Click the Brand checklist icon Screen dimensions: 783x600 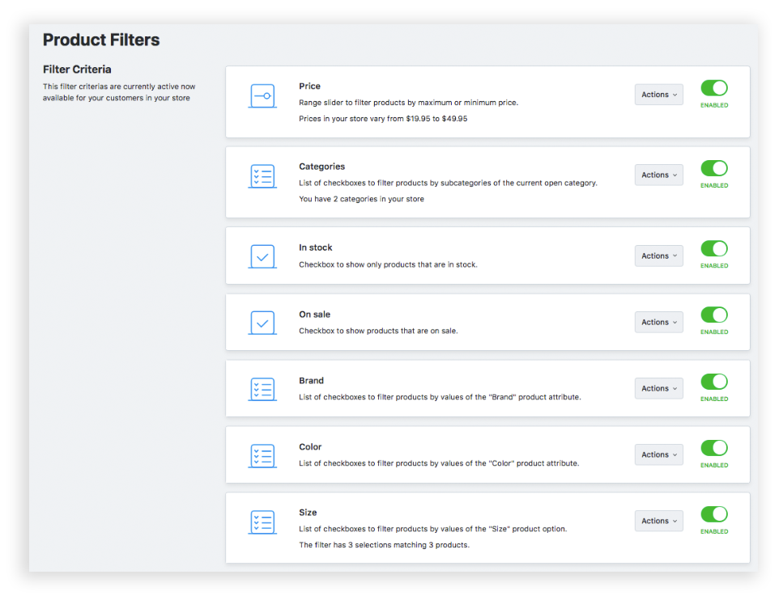(262, 390)
